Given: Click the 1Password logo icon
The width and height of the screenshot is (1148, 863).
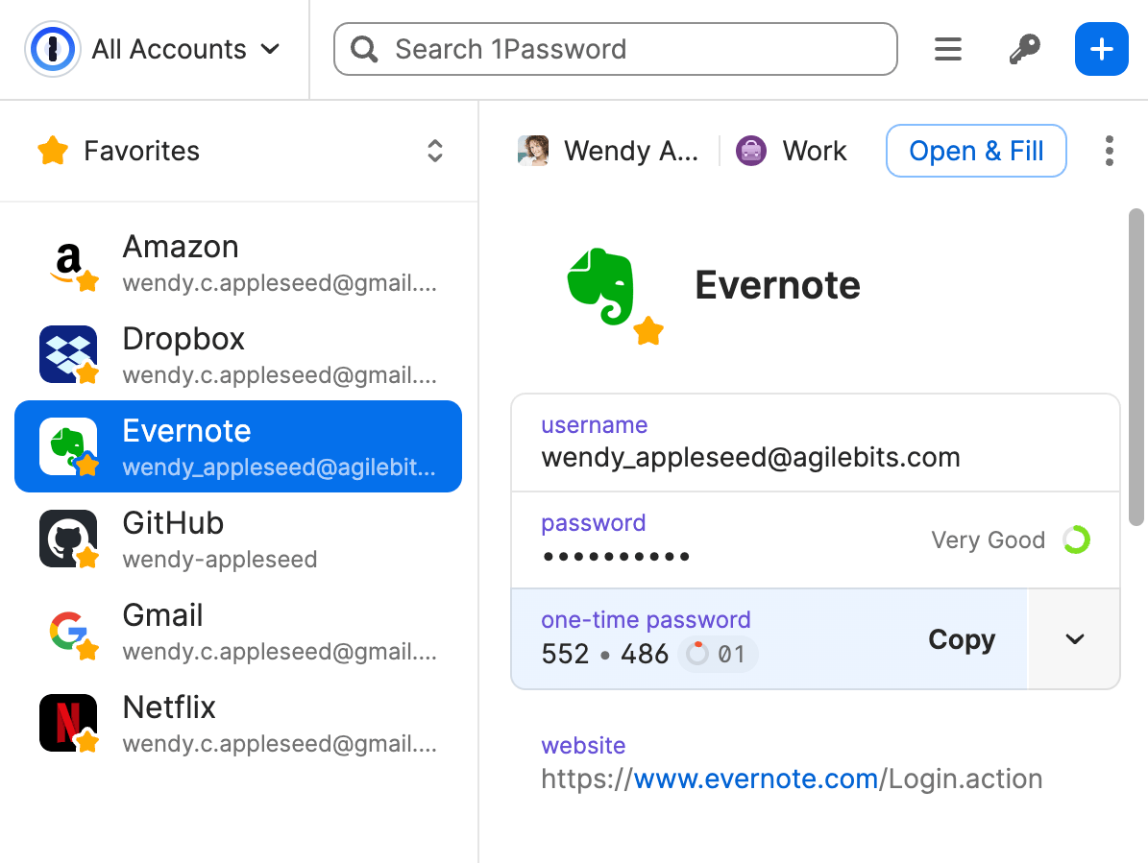Looking at the screenshot, I should click(x=52, y=49).
